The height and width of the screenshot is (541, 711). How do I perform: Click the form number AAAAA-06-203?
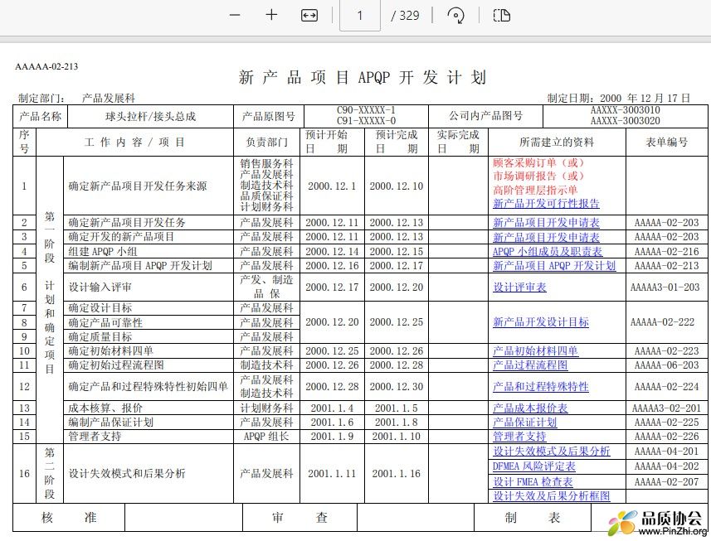pyautogui.click(x=666, y=365)
